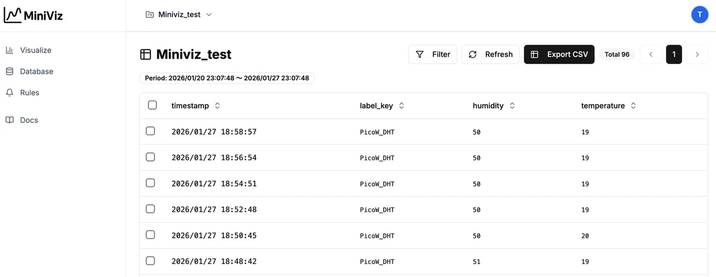Select the row with timestamp 18:50:45
716x277 pixels.
pos(150,235)
